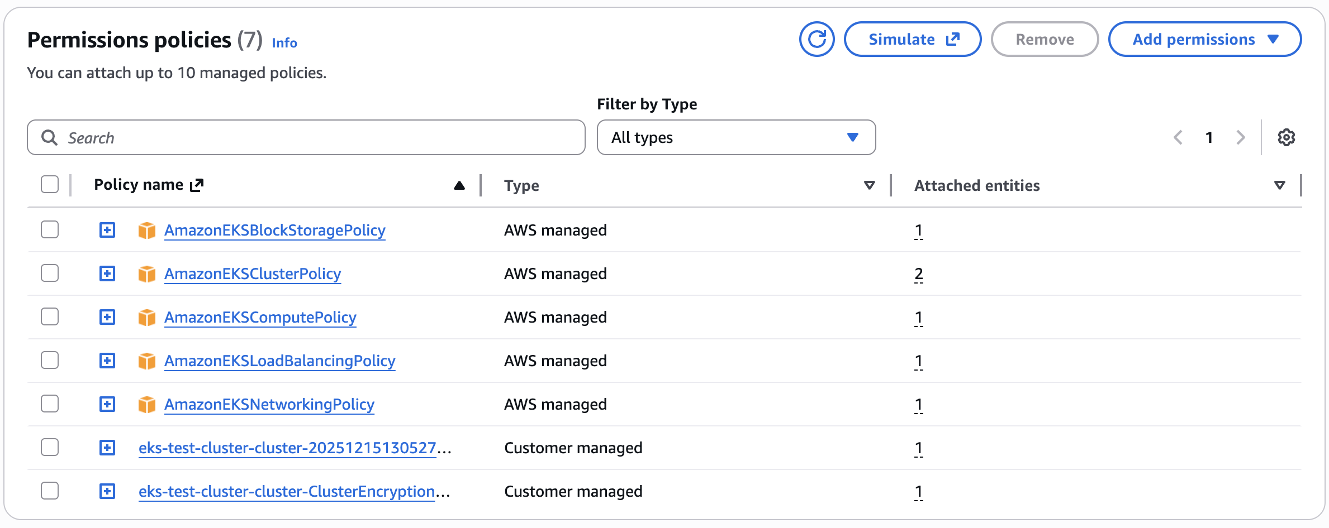The width and height of the screenshot is (1329, 528).
Task: Click the Policy name sort arrow
Action: point(459,185)
